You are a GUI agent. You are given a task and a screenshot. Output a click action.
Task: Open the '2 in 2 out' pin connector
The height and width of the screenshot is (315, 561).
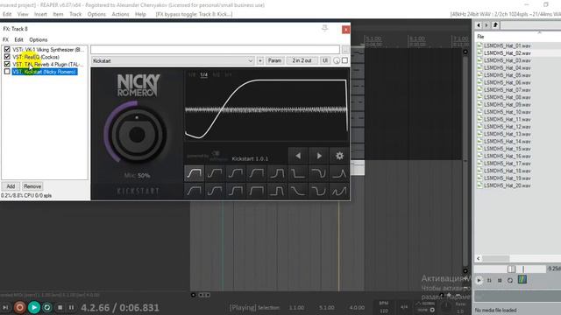coord(302,60)
